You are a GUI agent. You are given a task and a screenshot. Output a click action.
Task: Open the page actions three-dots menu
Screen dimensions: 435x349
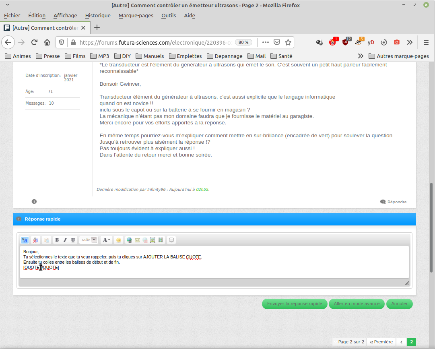266,42
